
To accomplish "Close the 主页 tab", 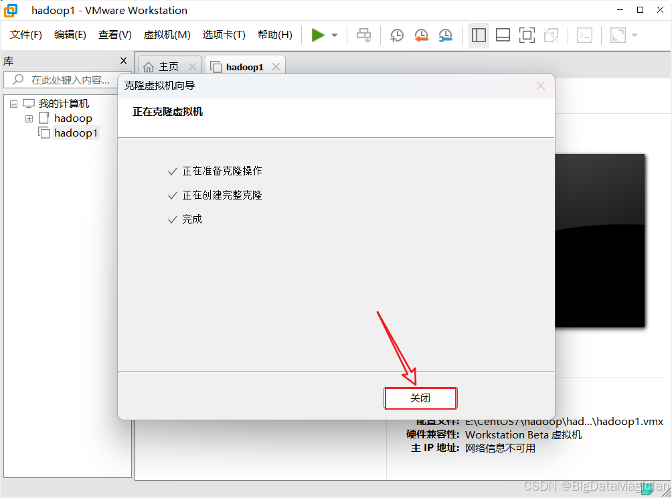I will click(192, 67).
